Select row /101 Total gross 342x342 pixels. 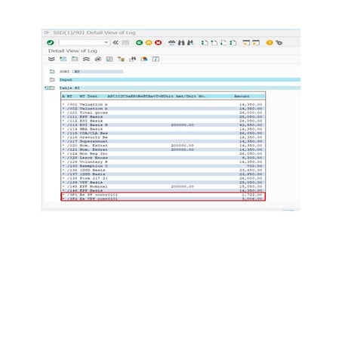pyautogui.click(x=163, y=112)
